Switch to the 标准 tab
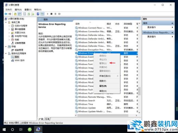 (x=47, y=119)
